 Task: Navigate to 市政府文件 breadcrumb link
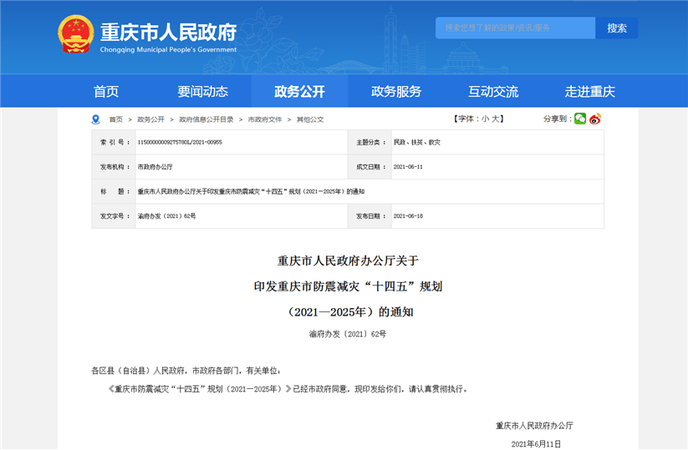(265, 120)
